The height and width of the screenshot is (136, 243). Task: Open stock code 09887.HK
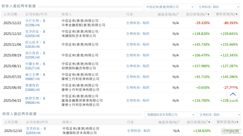(33, 79)
